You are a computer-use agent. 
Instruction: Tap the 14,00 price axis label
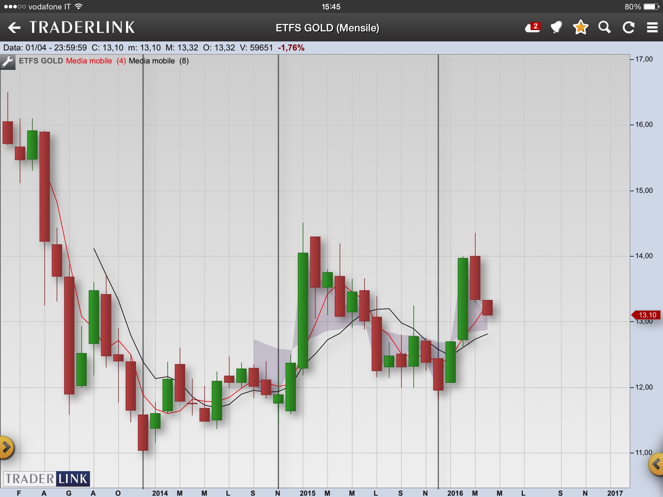click(x=644, y=256)
